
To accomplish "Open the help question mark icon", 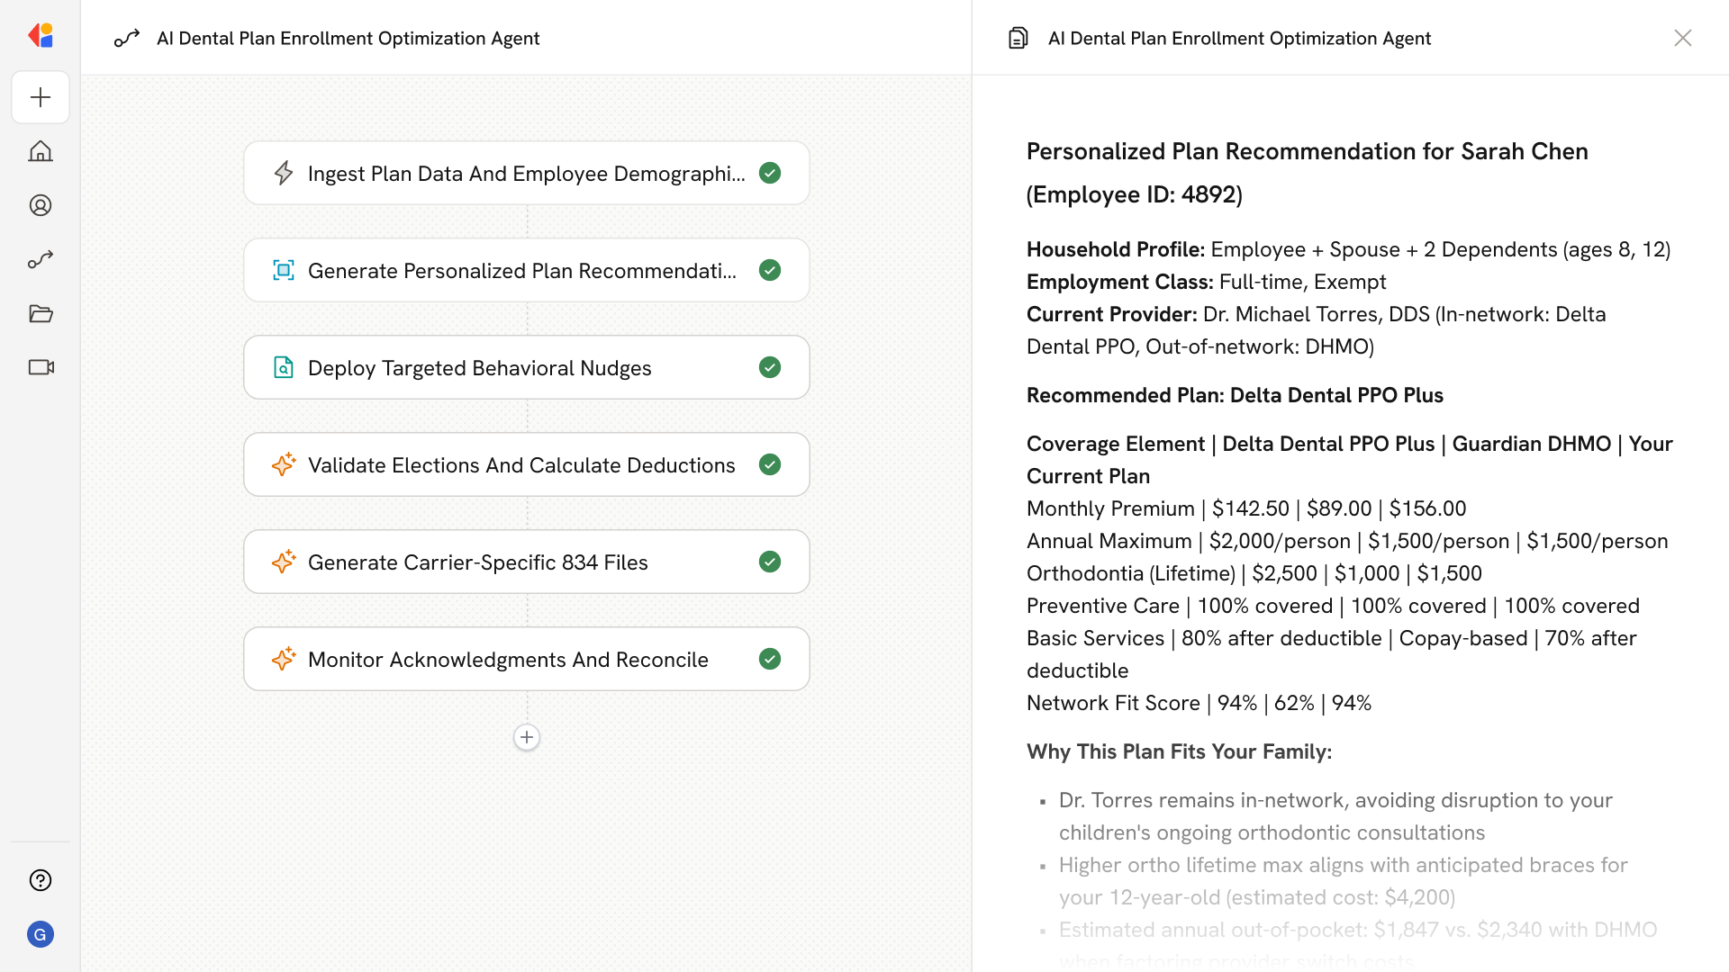I will coord(41,880).
